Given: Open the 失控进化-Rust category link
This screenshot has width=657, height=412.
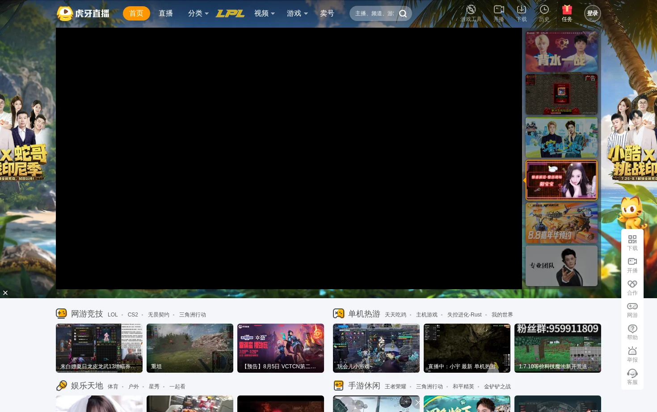Looking at the screenshot, I should click(464, 315).
